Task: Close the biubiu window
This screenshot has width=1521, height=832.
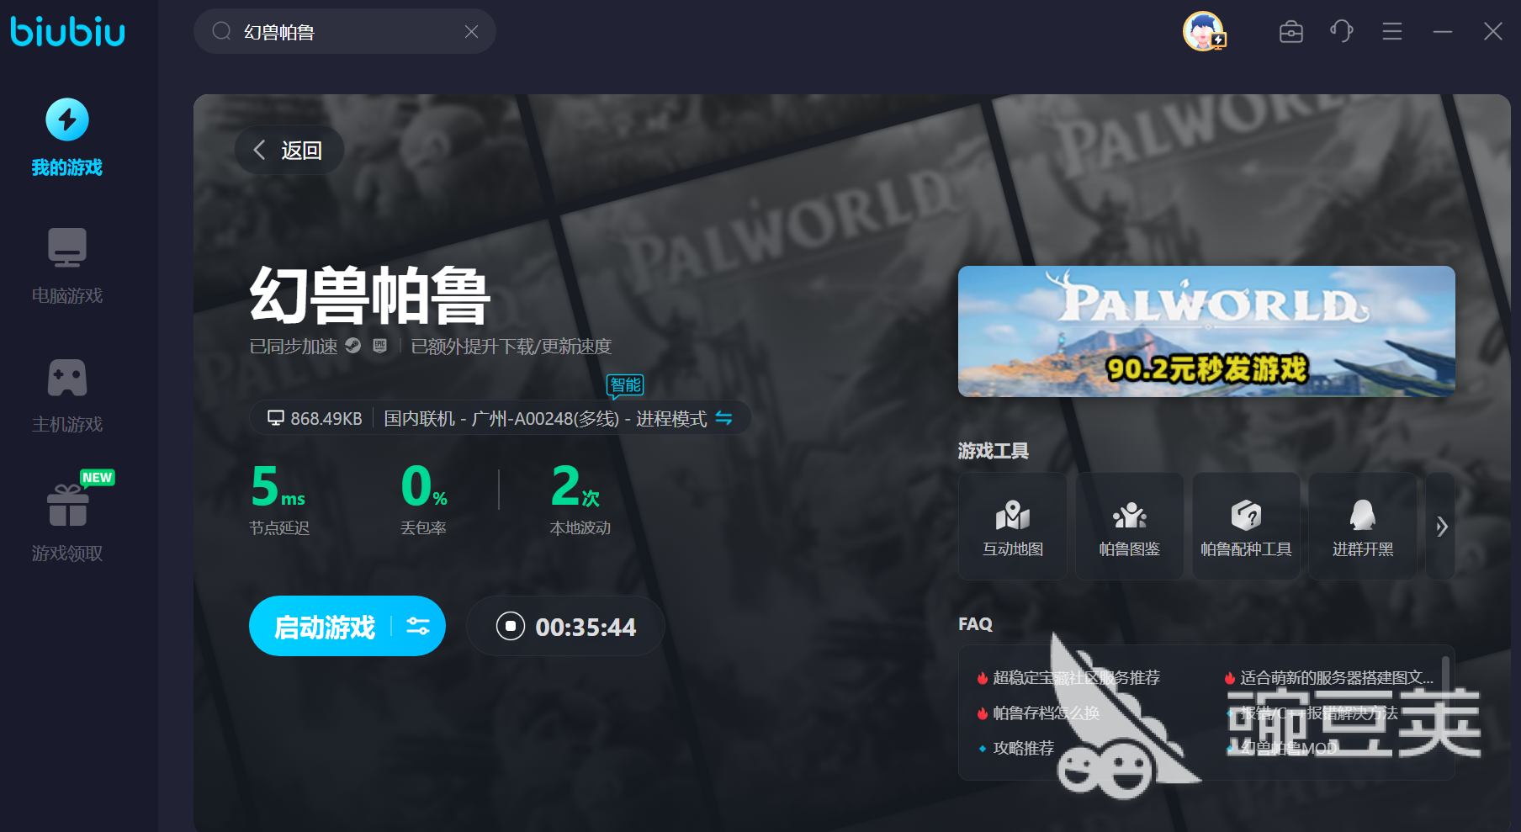Action: click(1493, 32)
